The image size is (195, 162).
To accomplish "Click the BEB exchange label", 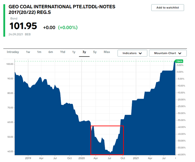I will coord(28,34).
